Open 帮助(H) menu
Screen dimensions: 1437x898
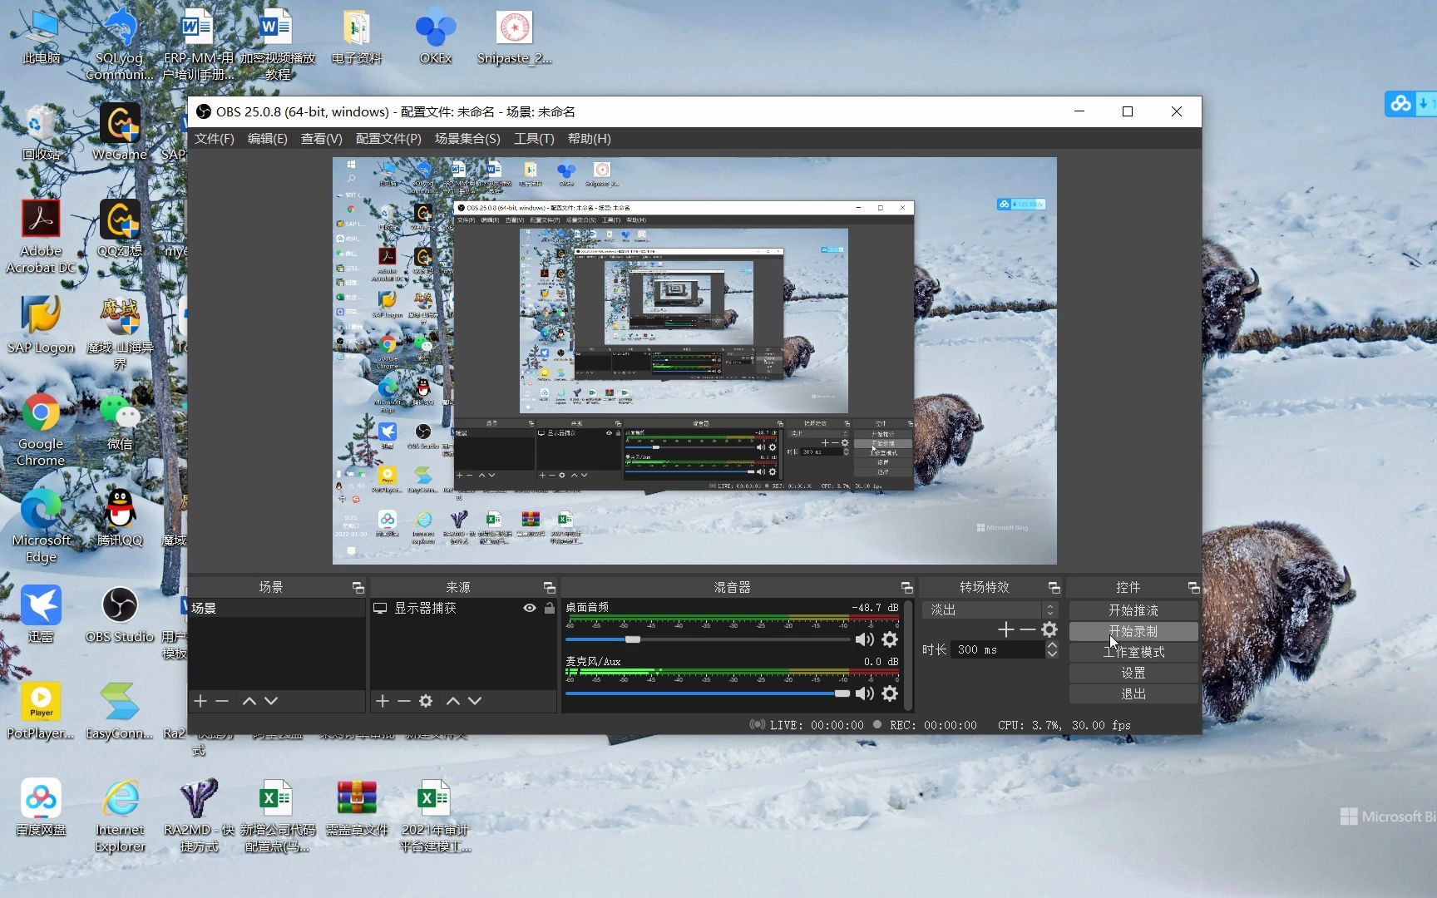[590, 139]
